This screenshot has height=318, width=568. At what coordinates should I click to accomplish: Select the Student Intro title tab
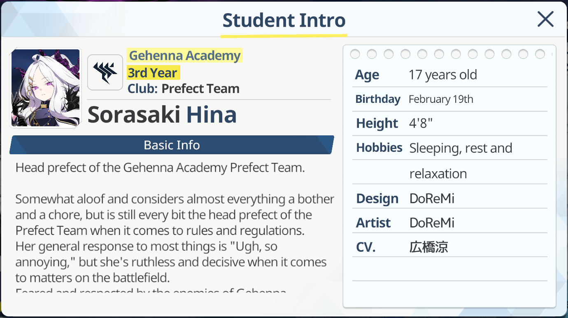click(x=284, y=20)
